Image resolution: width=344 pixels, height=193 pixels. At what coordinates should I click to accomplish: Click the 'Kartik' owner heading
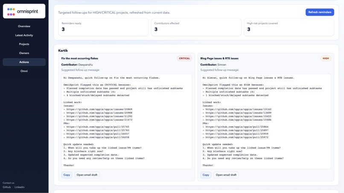click(x=63, y=51)
